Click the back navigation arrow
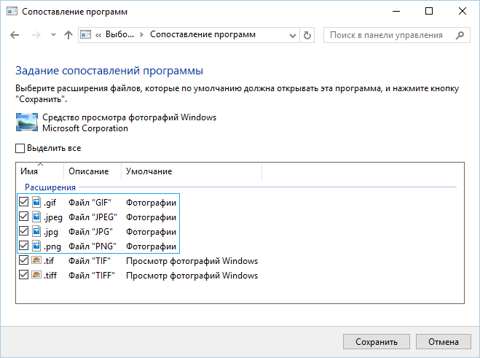The image size is (480, 358). pyautogui.click(x=16, y=35)
